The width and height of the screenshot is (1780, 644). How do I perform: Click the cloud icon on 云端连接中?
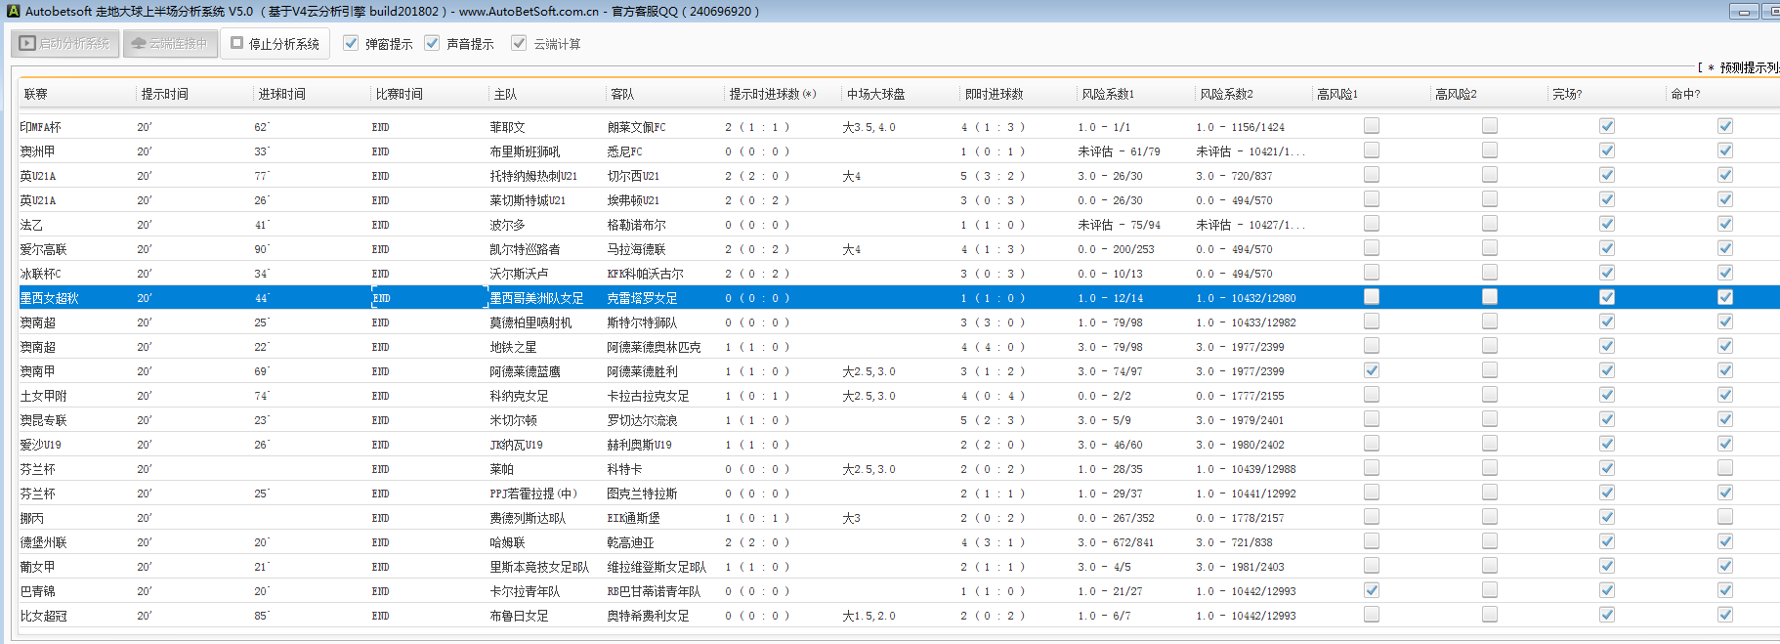139,43
